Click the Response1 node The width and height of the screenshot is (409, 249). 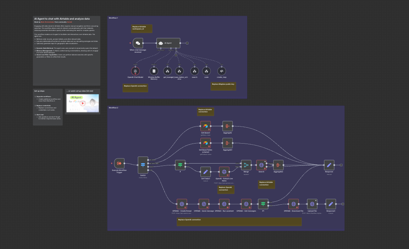330,204
